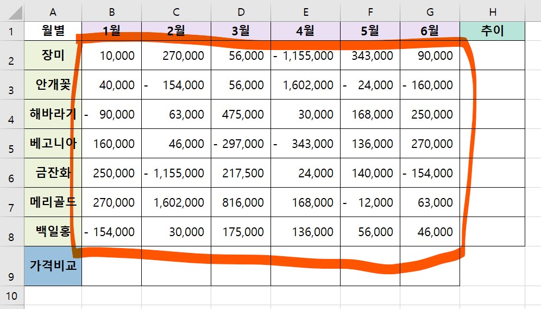Click the -297,000 cell for 베고니아

pyautogui.click(x=241, y=144)
